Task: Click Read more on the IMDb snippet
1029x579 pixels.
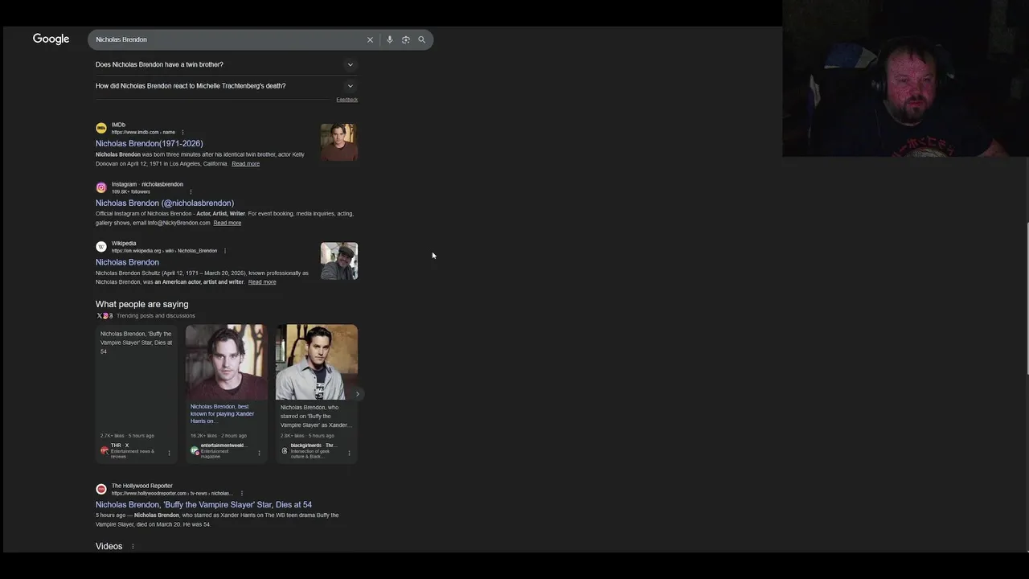Action: pos(245,164)
